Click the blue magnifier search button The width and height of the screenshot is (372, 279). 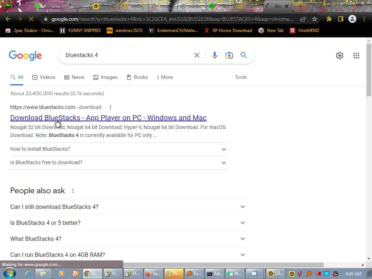click(x=243, y=55)
